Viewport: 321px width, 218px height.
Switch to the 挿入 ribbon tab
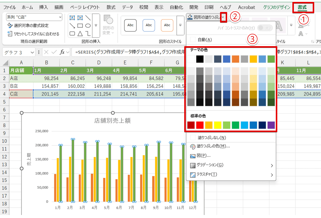click(x=44, y=7)
